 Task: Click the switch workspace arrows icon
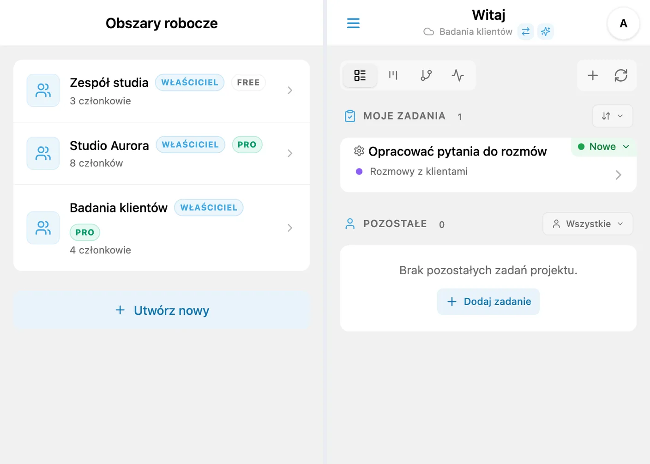[525, 31]
